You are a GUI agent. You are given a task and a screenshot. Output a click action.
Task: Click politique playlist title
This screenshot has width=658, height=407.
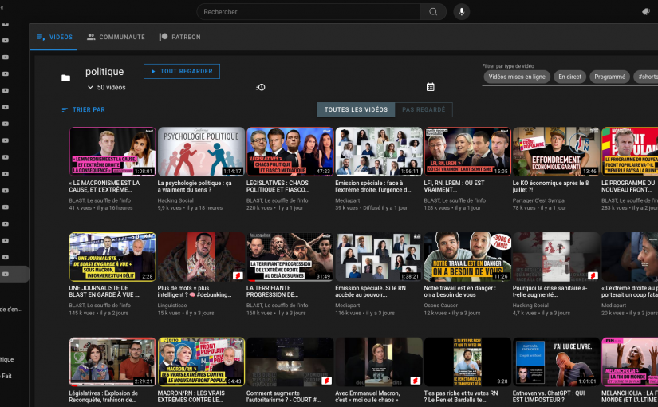pyautogui.click(x=104, y=72)
